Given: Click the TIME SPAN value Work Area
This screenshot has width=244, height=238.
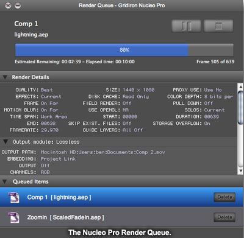Looking at the screenshot, I should (54, 117).
